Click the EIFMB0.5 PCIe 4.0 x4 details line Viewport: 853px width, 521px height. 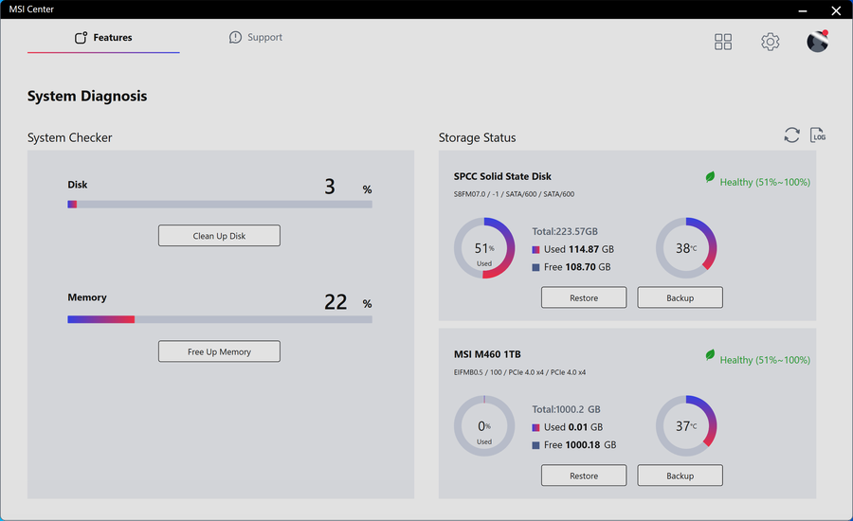coord(519,372)
